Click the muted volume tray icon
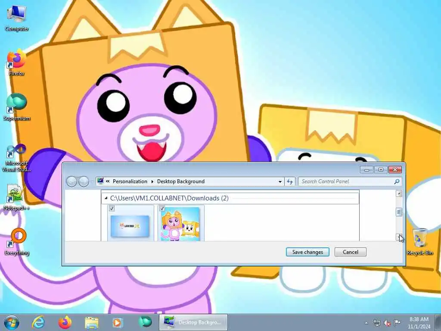Screen dimensions: 441x331 point(387,323)
